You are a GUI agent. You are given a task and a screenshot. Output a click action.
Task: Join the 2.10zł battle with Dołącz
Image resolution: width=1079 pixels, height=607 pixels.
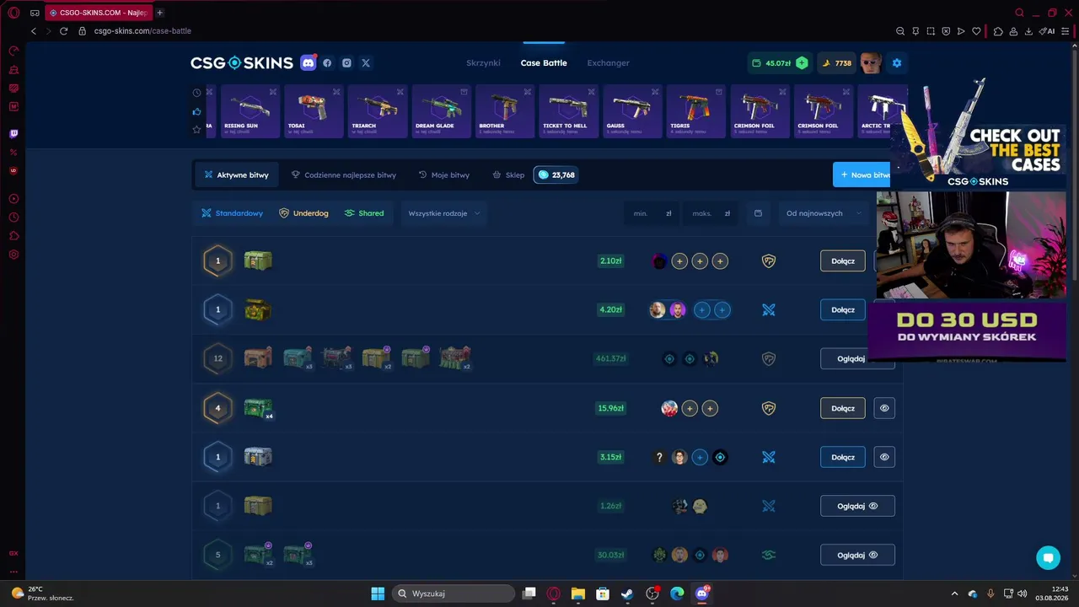pos(843,261)
